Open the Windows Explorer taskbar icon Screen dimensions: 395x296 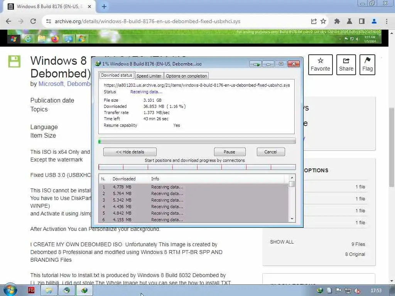(49, 291)
